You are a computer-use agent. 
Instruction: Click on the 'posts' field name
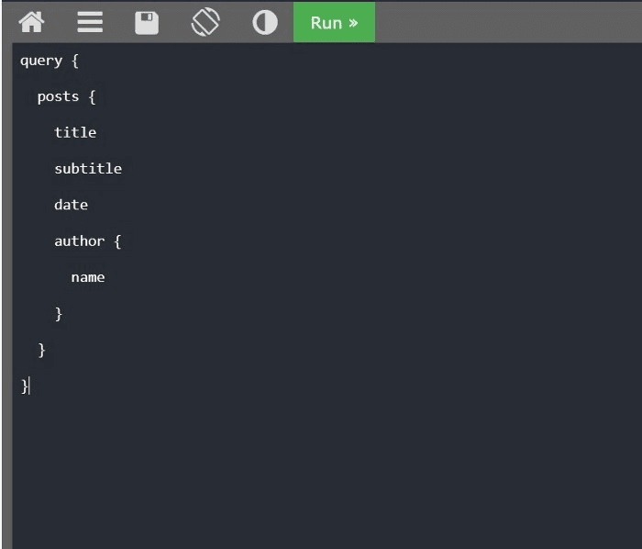tap(58, 96)
